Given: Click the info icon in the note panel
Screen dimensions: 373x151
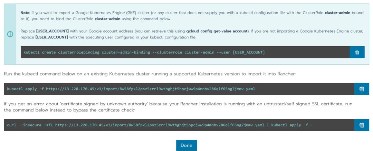Looking at the screenshot, I should 10,35.
